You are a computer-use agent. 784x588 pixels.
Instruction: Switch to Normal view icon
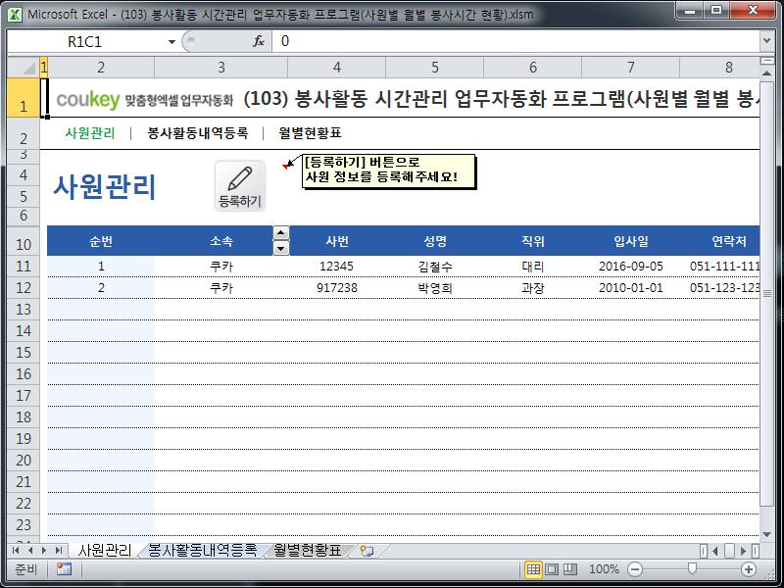click(x=533, y=569)
